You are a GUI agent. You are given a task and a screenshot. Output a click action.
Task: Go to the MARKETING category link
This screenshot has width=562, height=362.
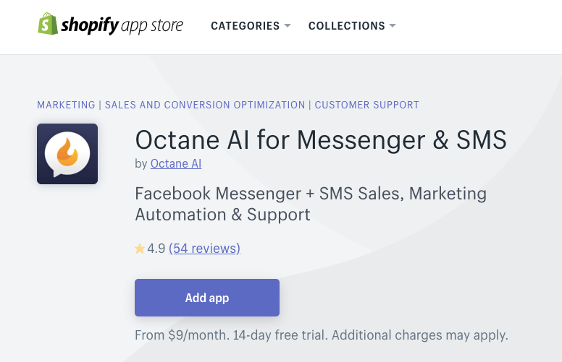coord(66,105)
